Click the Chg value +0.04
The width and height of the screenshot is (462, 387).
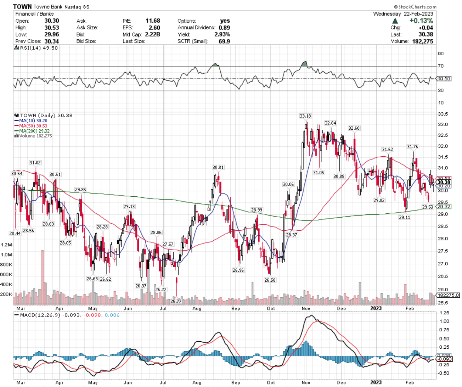pos(426,28)
